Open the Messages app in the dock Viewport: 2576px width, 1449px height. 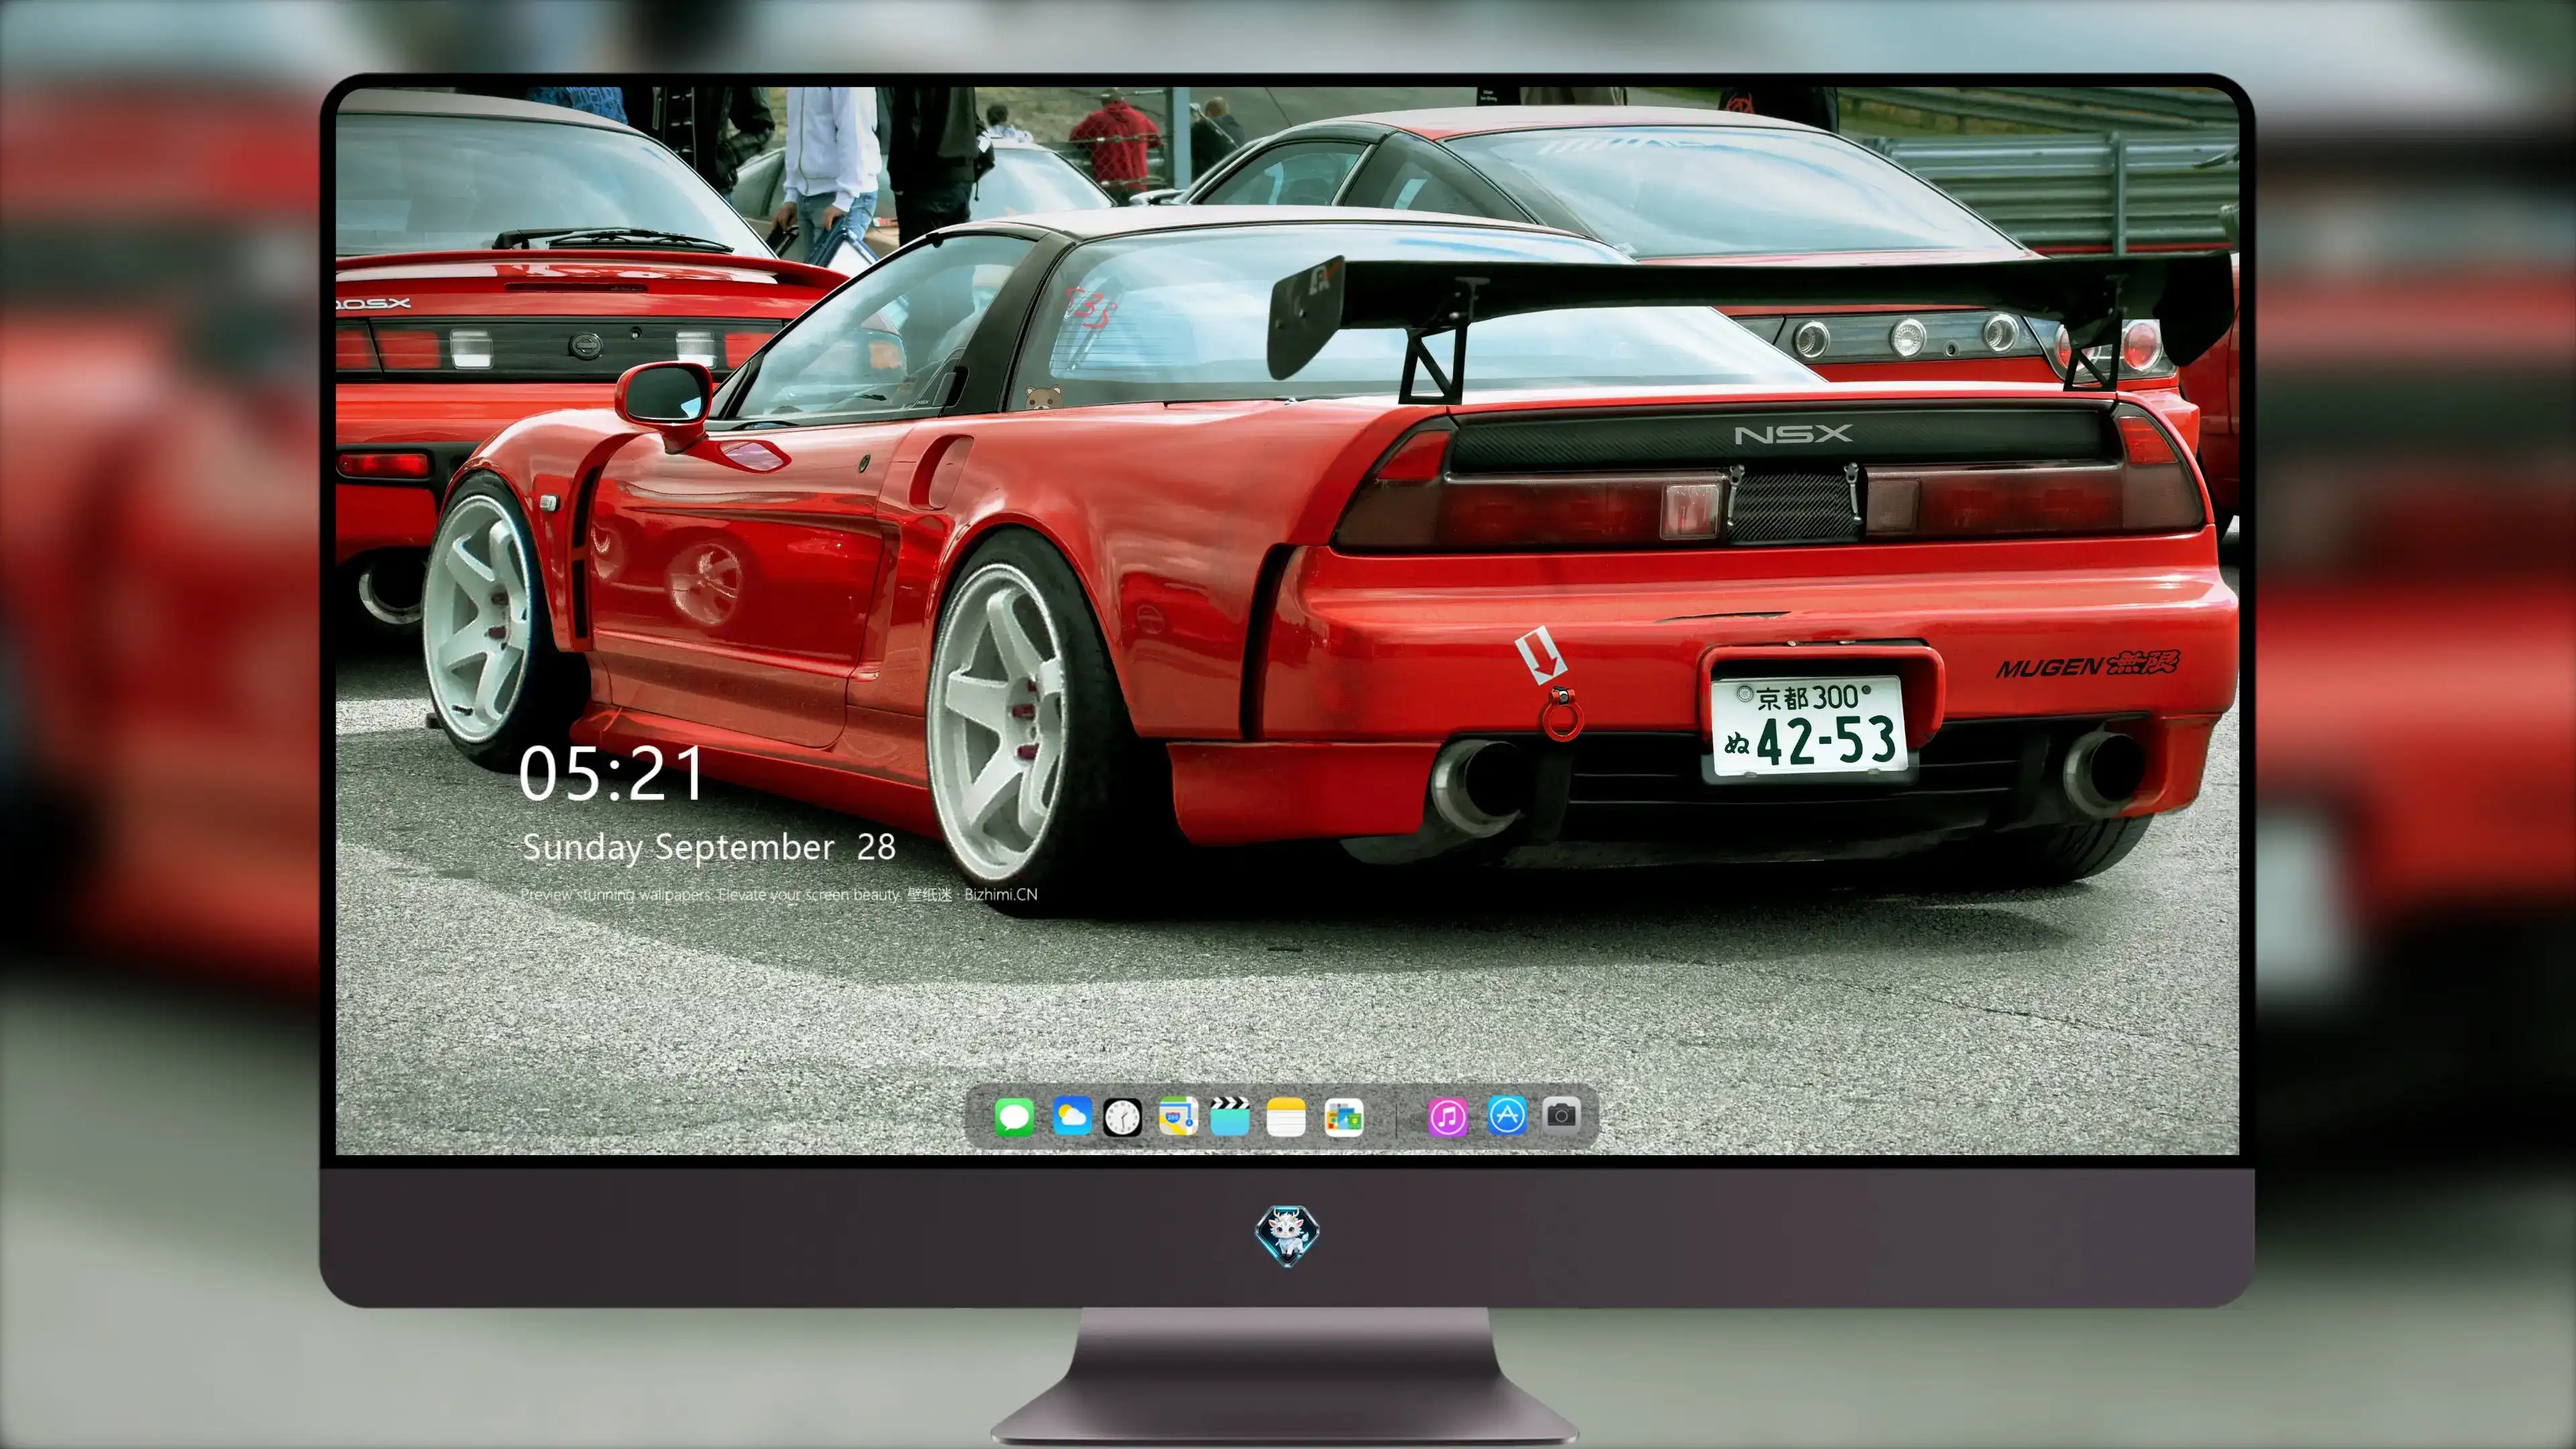(x=1014, y=1116)
